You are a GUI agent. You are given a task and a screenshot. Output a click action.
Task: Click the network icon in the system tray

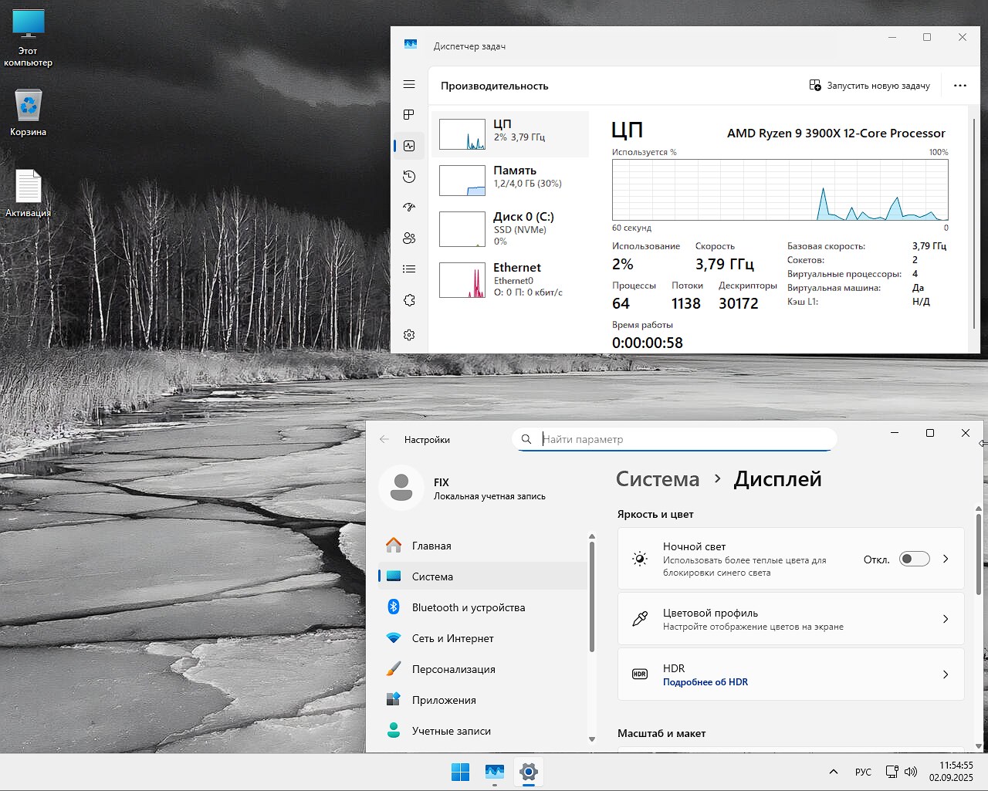(x=892, y=772)
